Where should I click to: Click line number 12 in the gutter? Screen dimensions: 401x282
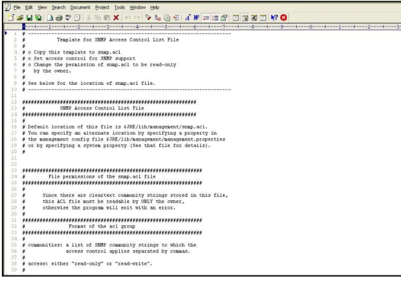point(14,102)
